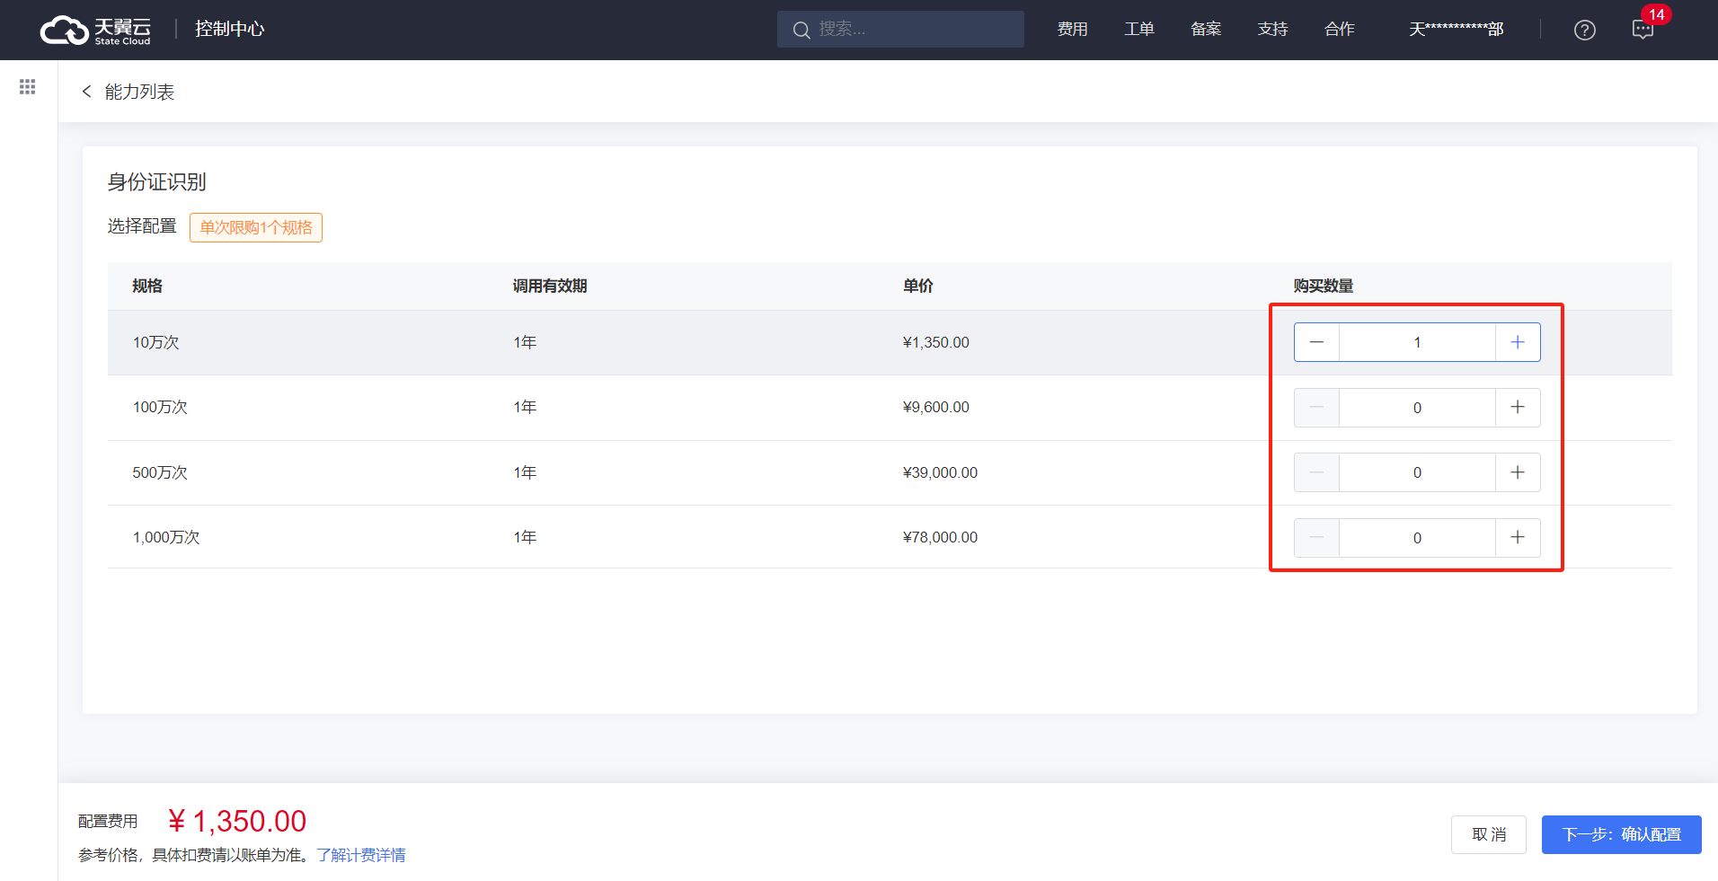Click the 单价 column header

(918, 286)
